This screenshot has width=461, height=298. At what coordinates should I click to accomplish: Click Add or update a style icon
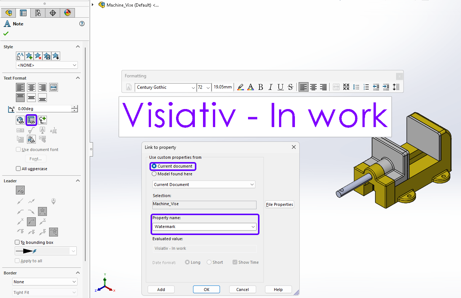click(x=29, y=56)
